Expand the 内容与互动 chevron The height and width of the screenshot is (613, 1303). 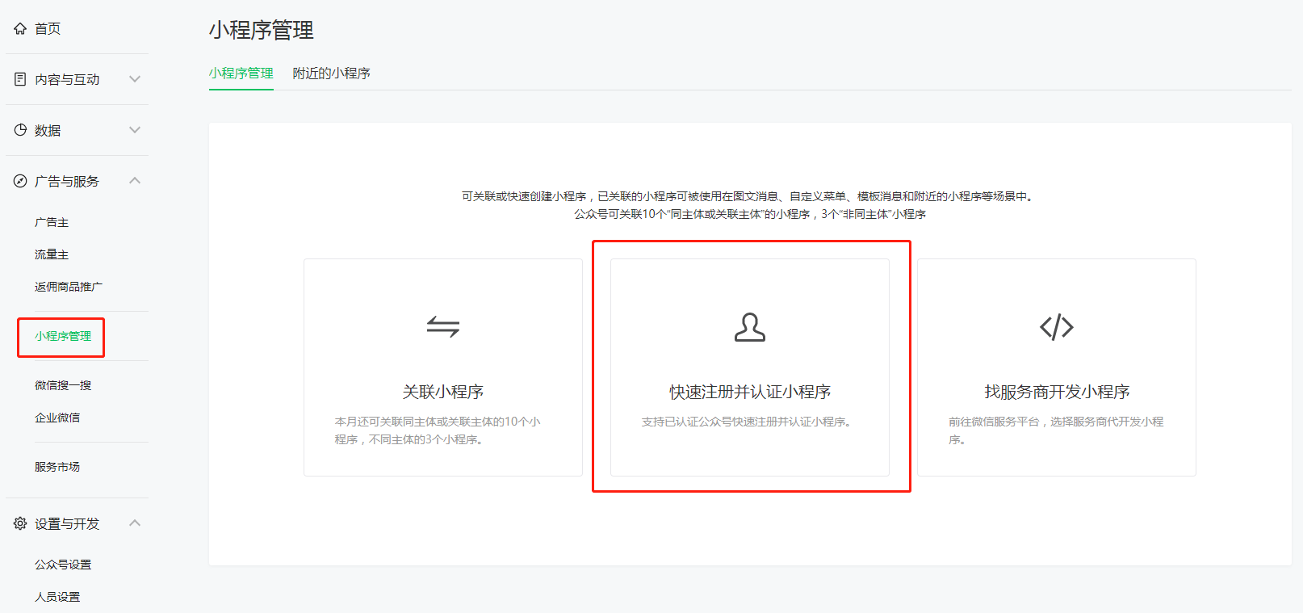tap(135, 79)
